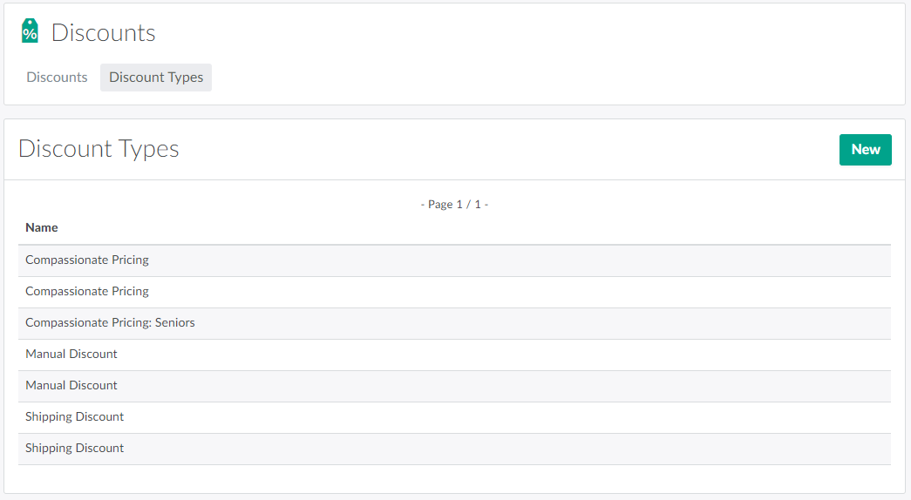This screenshot has height=500, width=911.
Task: Open the first Compassionate Pricing row
Action: [87, 260]
